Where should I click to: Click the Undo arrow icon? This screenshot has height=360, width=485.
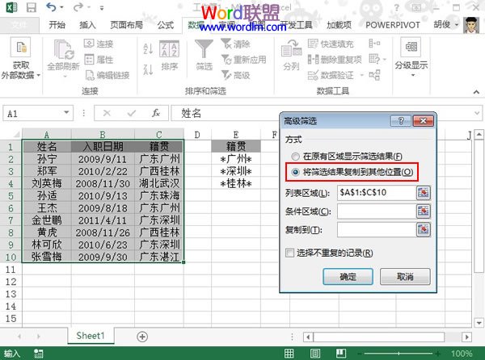[51, 6]
